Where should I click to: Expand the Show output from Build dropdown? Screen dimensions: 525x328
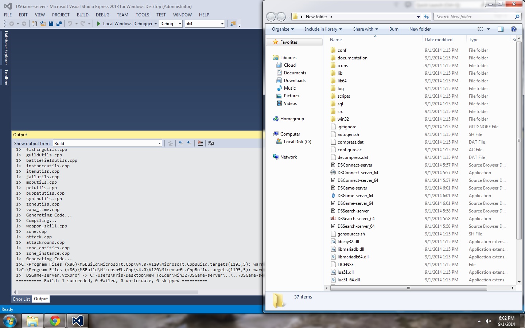159,144
